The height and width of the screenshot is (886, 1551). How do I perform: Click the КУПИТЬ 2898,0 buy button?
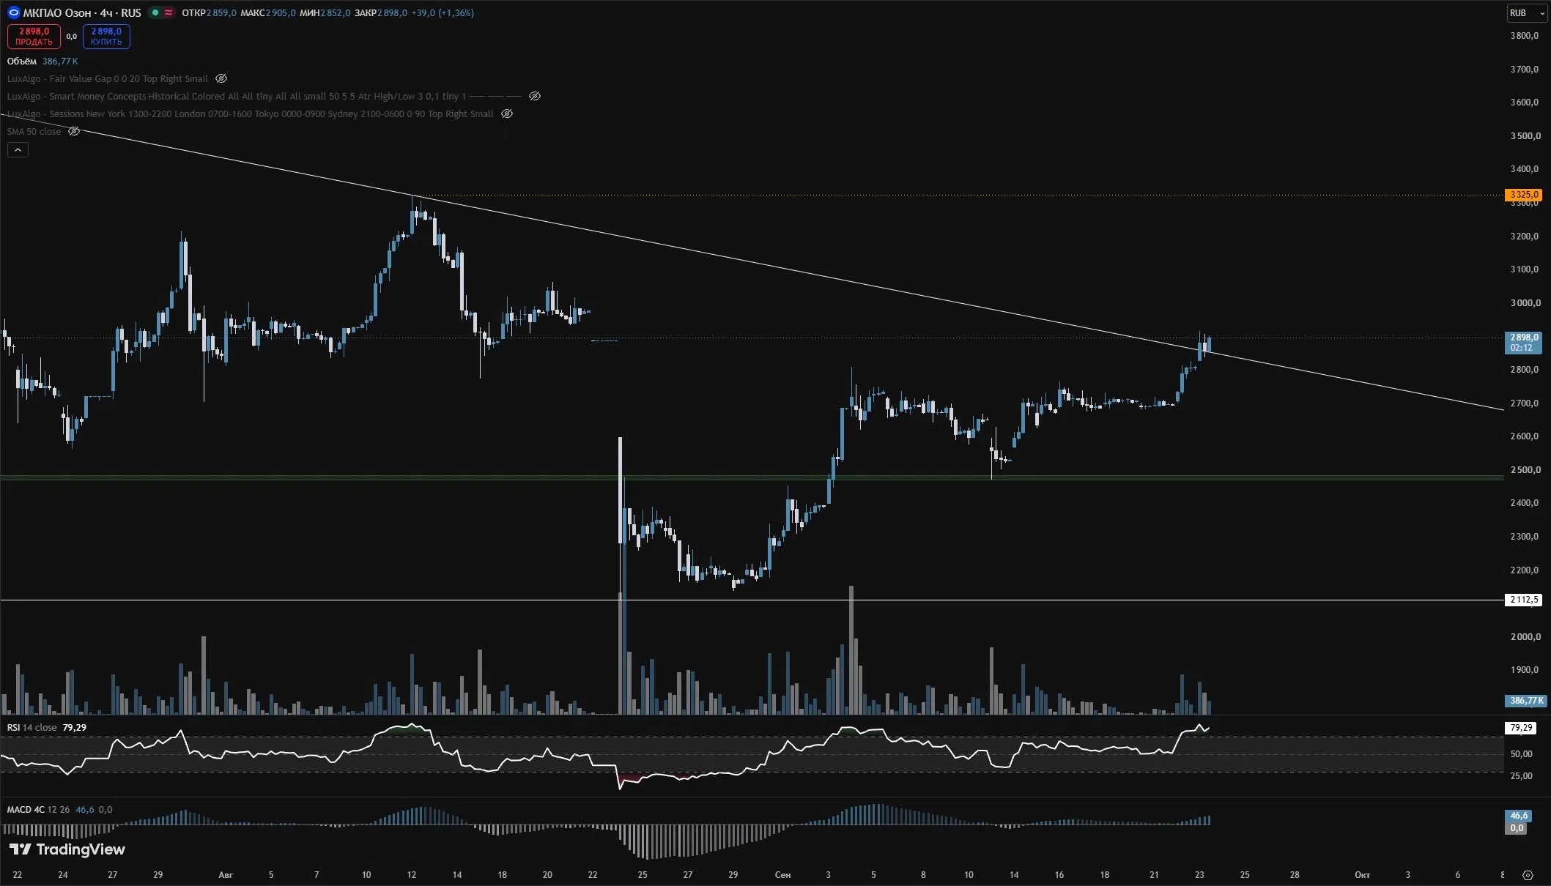[106, 37]
